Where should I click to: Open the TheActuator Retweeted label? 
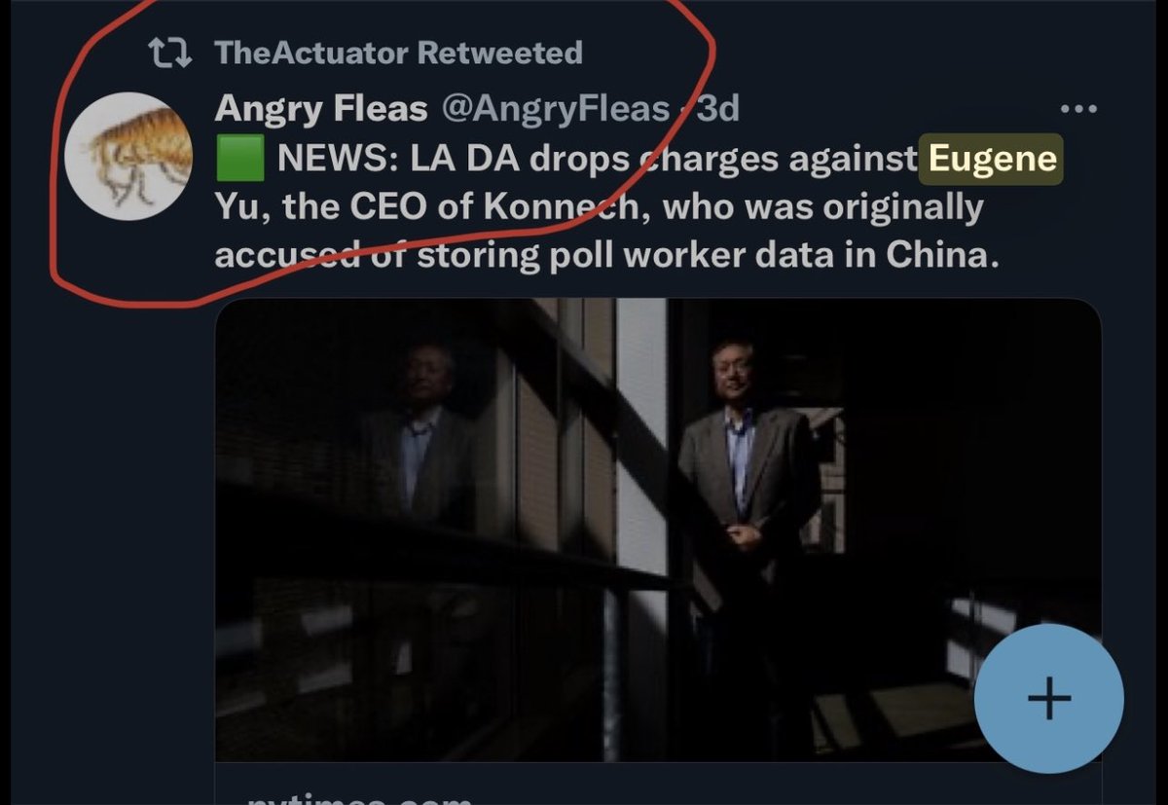click(x=399, y=52)
